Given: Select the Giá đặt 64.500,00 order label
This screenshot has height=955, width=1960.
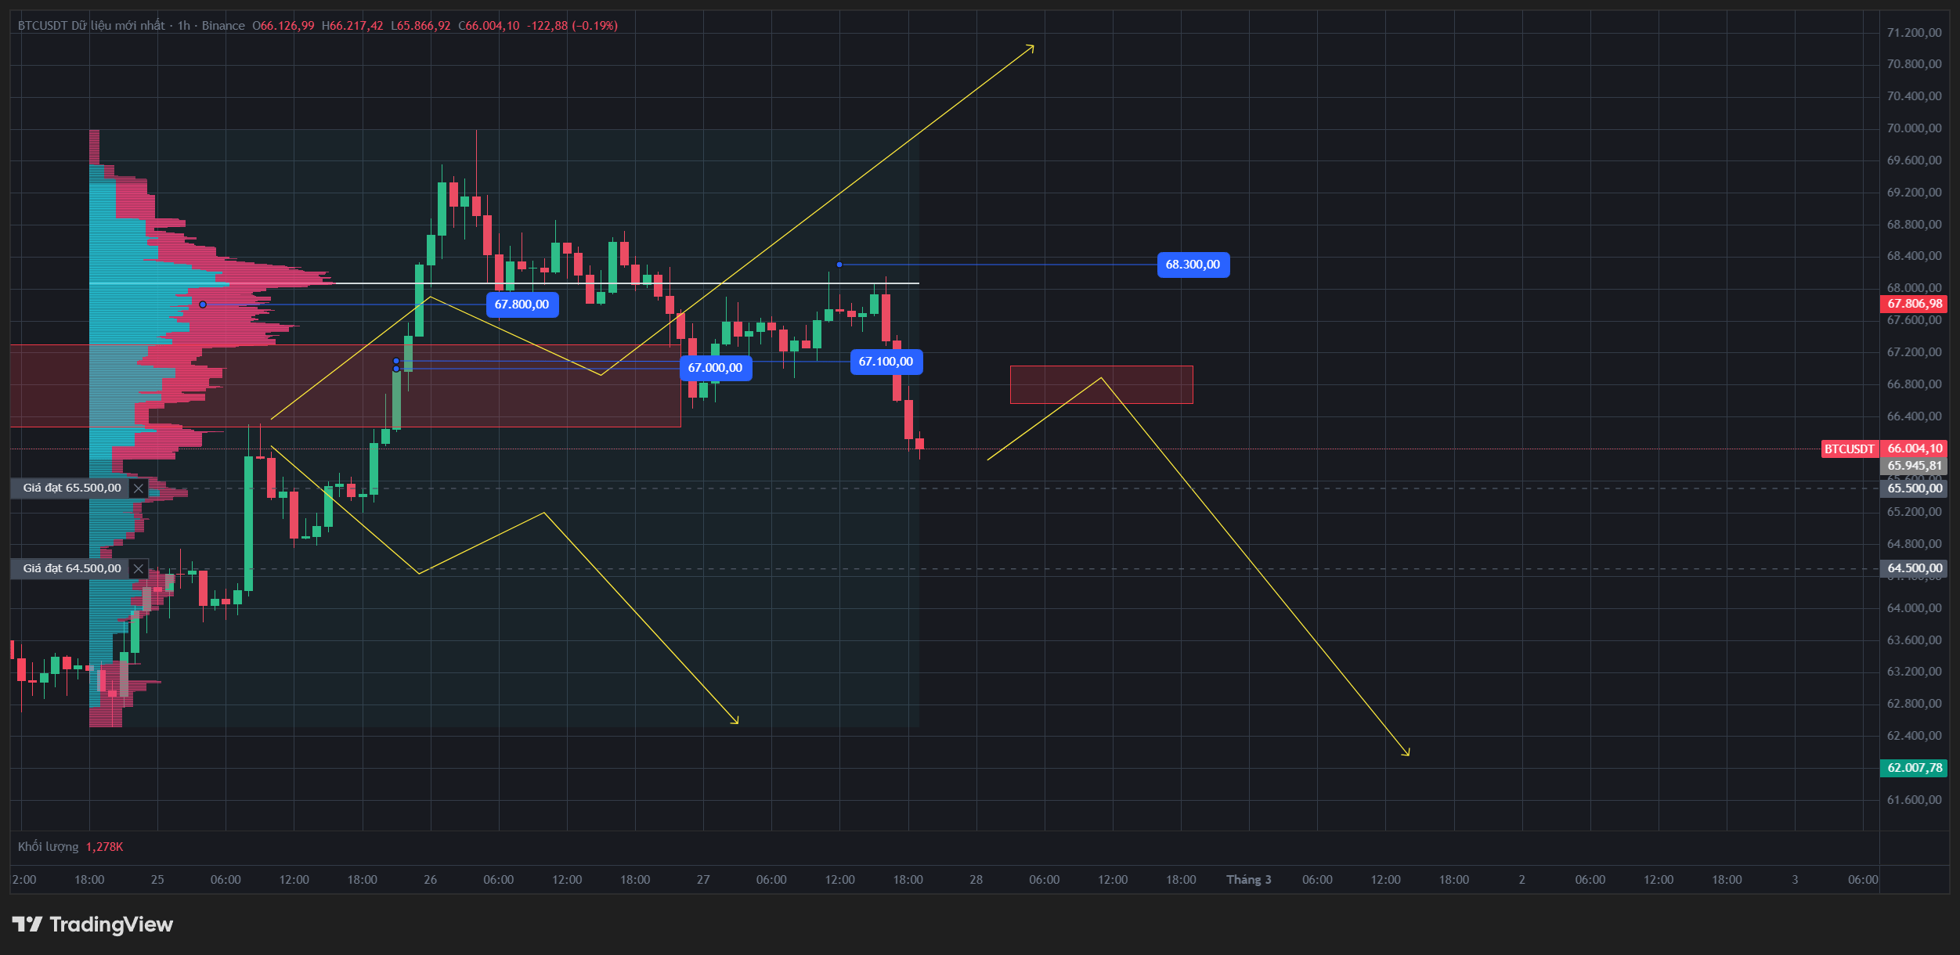Looking at the screenshot, I should click(71, 569).
